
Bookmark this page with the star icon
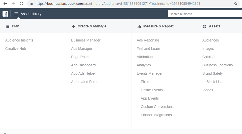coord(235,4)
